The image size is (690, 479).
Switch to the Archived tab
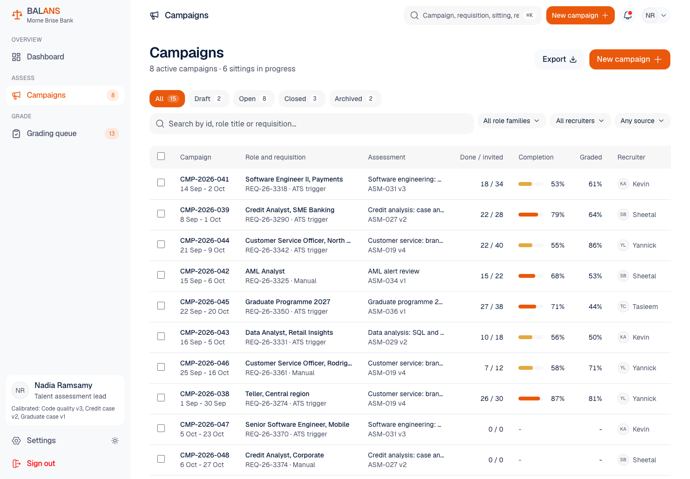(x=355, y=99)
